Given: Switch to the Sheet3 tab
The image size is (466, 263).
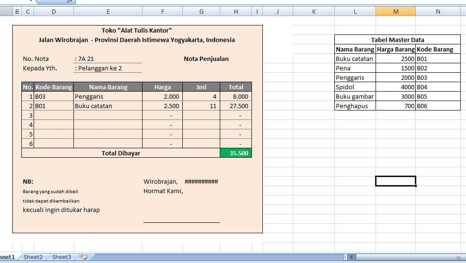Looking at the screenshot, I should tap(62, 257).
